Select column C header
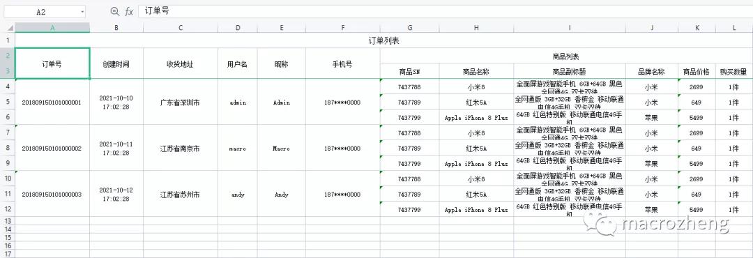 (180, 27)
